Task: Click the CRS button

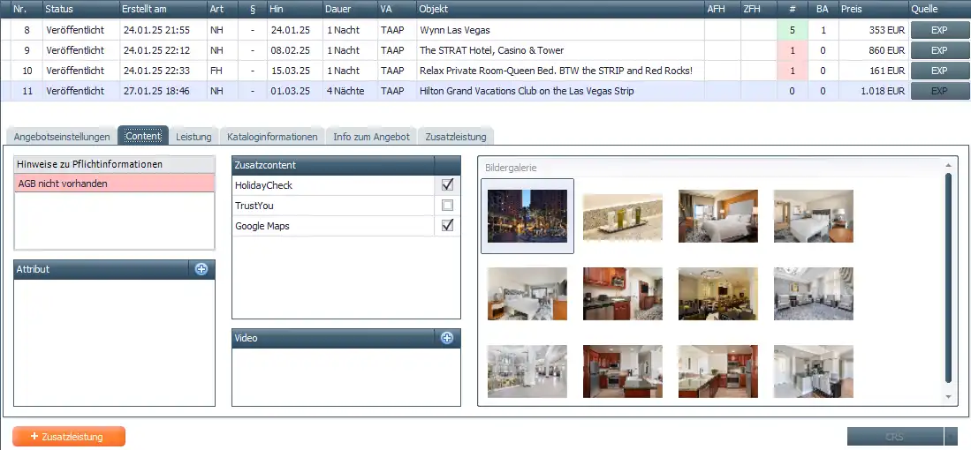Action: [x=895, y=437]
